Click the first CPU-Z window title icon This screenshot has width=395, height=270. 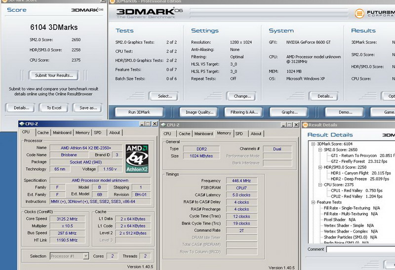(x=22, y=124)
